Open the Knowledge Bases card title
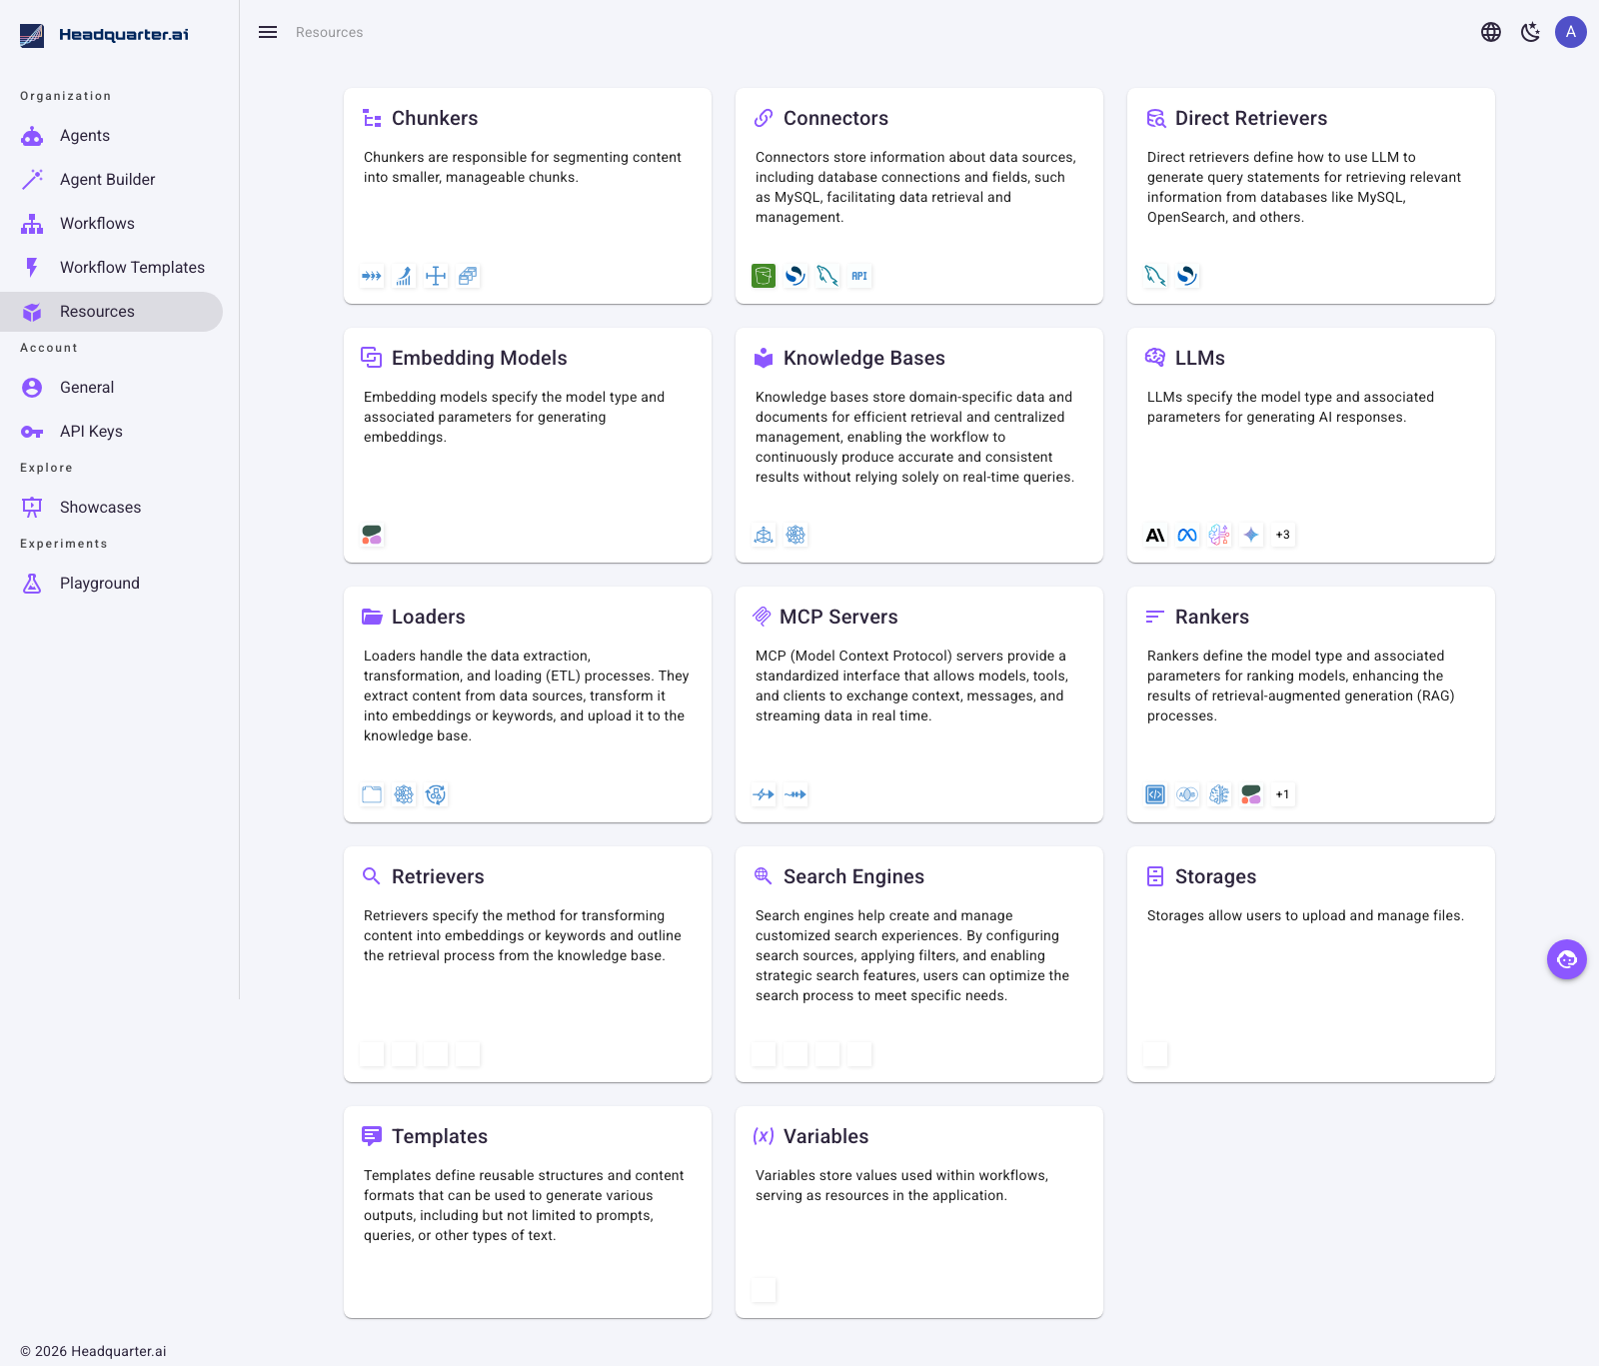Image resolution: width=1599 pixels, height=1366 pixels. click(863, 358)
